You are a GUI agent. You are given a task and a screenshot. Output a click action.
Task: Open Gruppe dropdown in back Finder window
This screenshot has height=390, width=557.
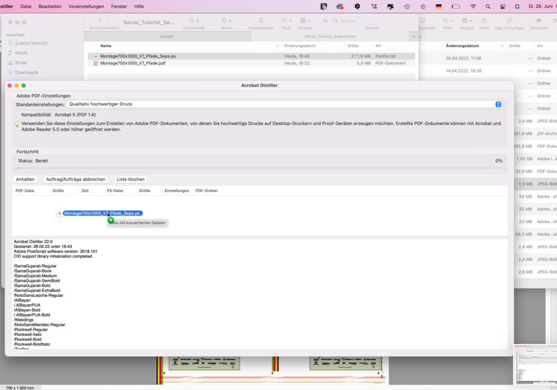coord(467,21)
